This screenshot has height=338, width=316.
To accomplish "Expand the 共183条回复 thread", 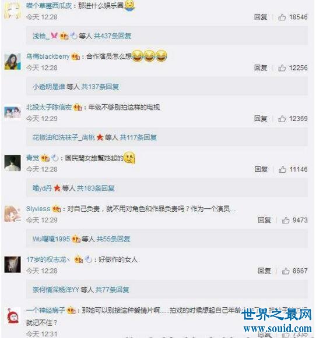I will (x=96, y=188).
